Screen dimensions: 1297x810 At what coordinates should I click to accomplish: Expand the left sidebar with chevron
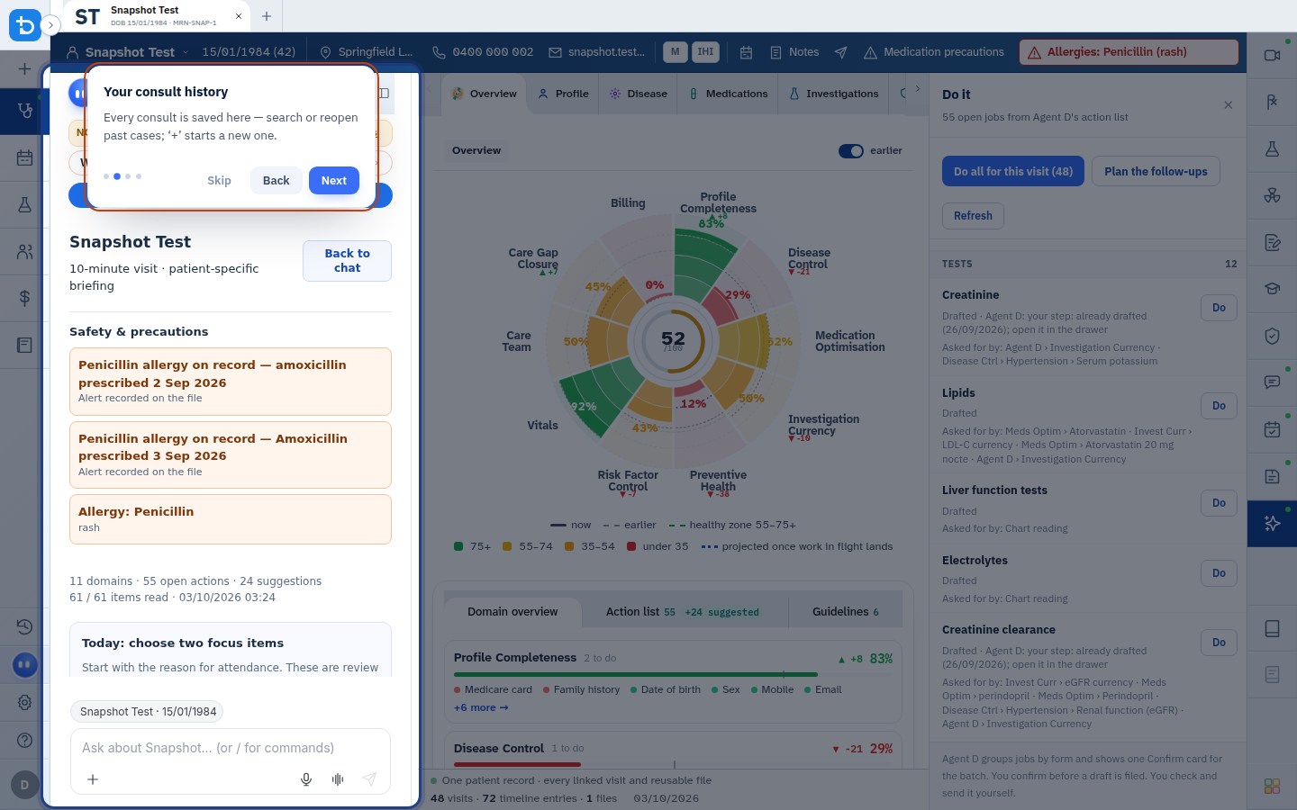50,25
